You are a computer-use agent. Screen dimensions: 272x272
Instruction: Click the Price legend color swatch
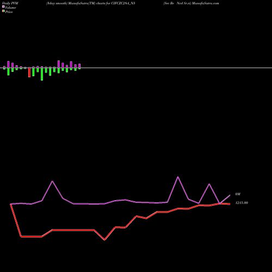[3, 11]
